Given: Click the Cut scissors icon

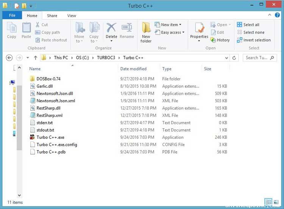Looking at the screenshot, I should pyautogui.click(x=38, y=25).
